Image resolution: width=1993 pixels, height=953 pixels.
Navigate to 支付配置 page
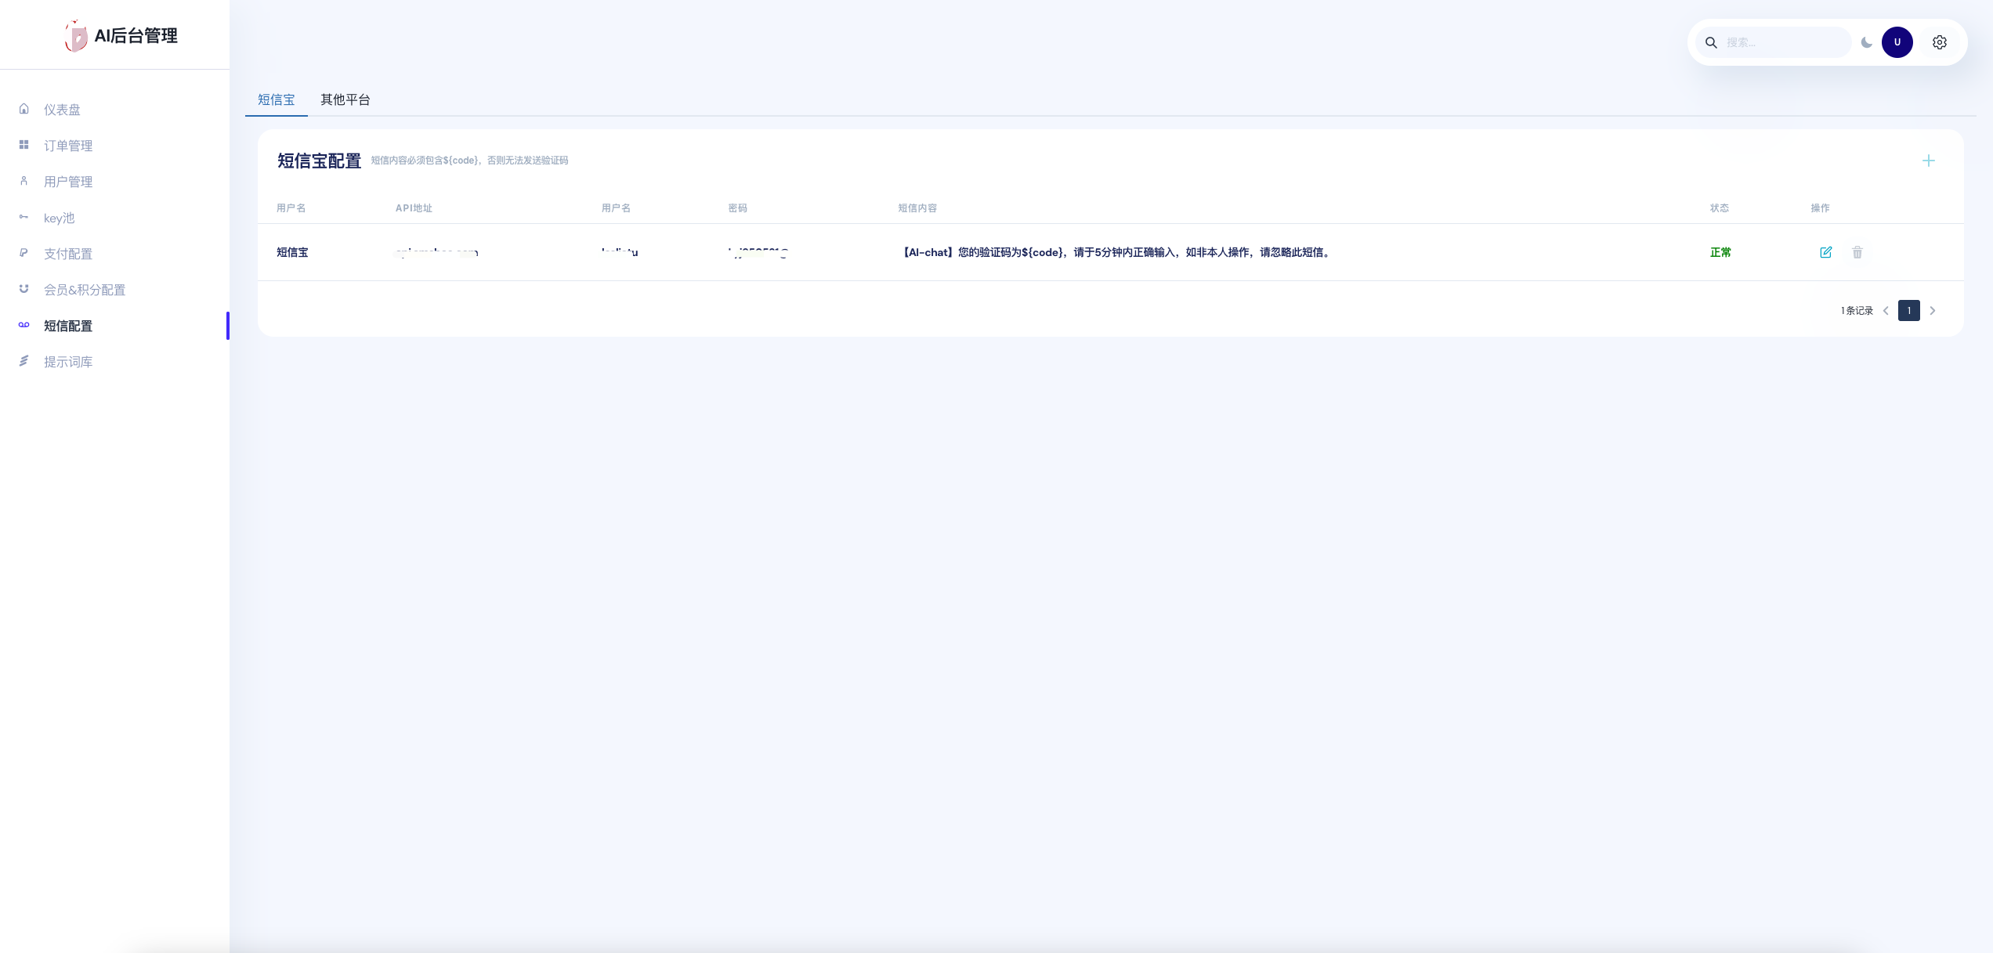click(68, 254)
